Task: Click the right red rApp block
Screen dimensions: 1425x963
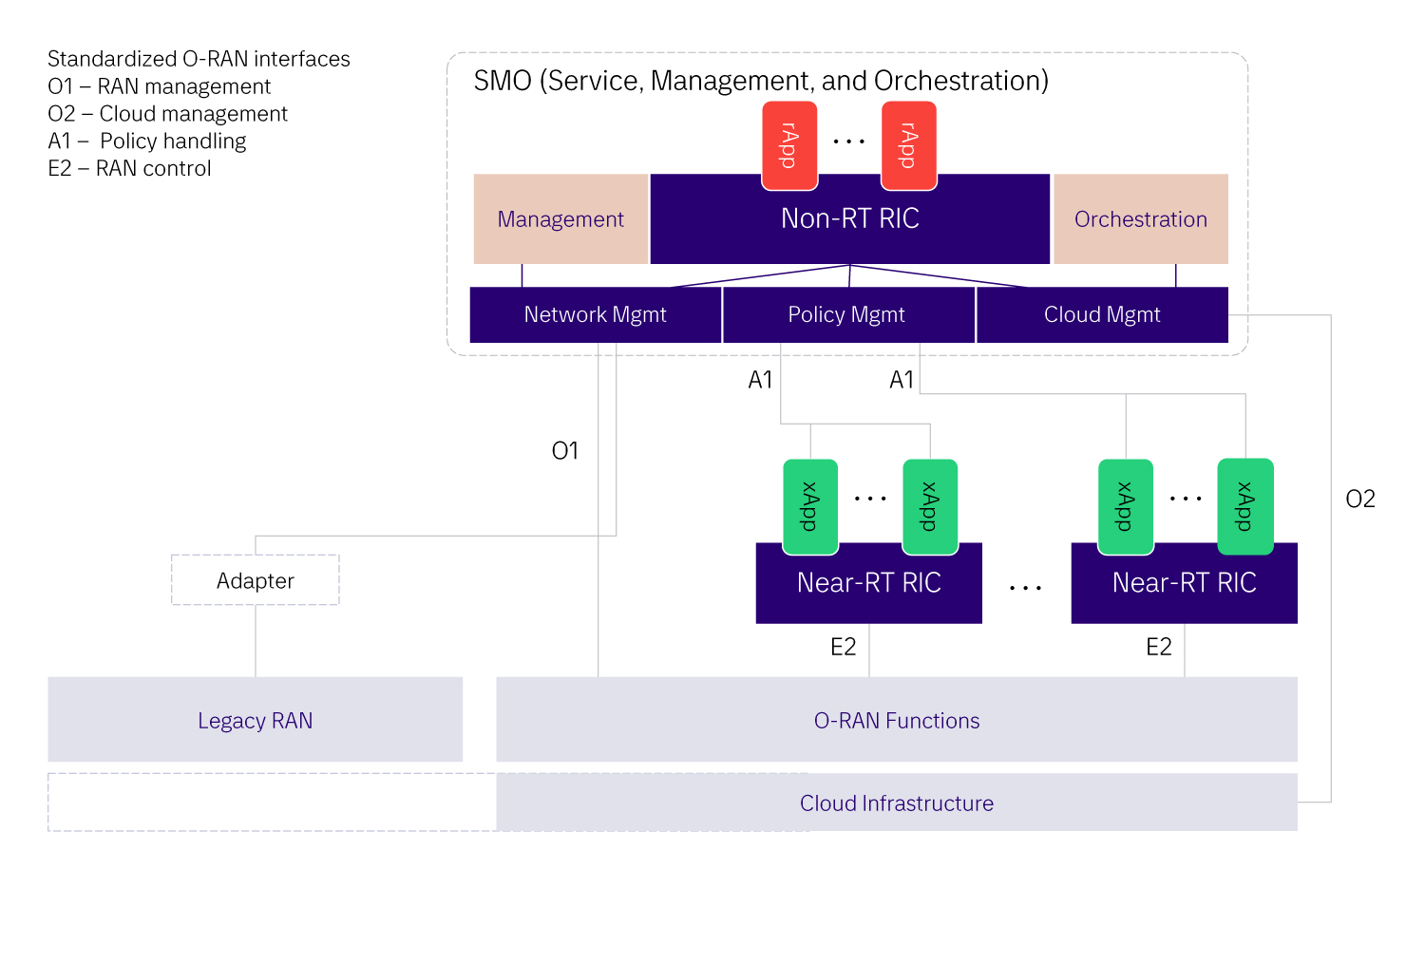Action: [x=909, y=145]
